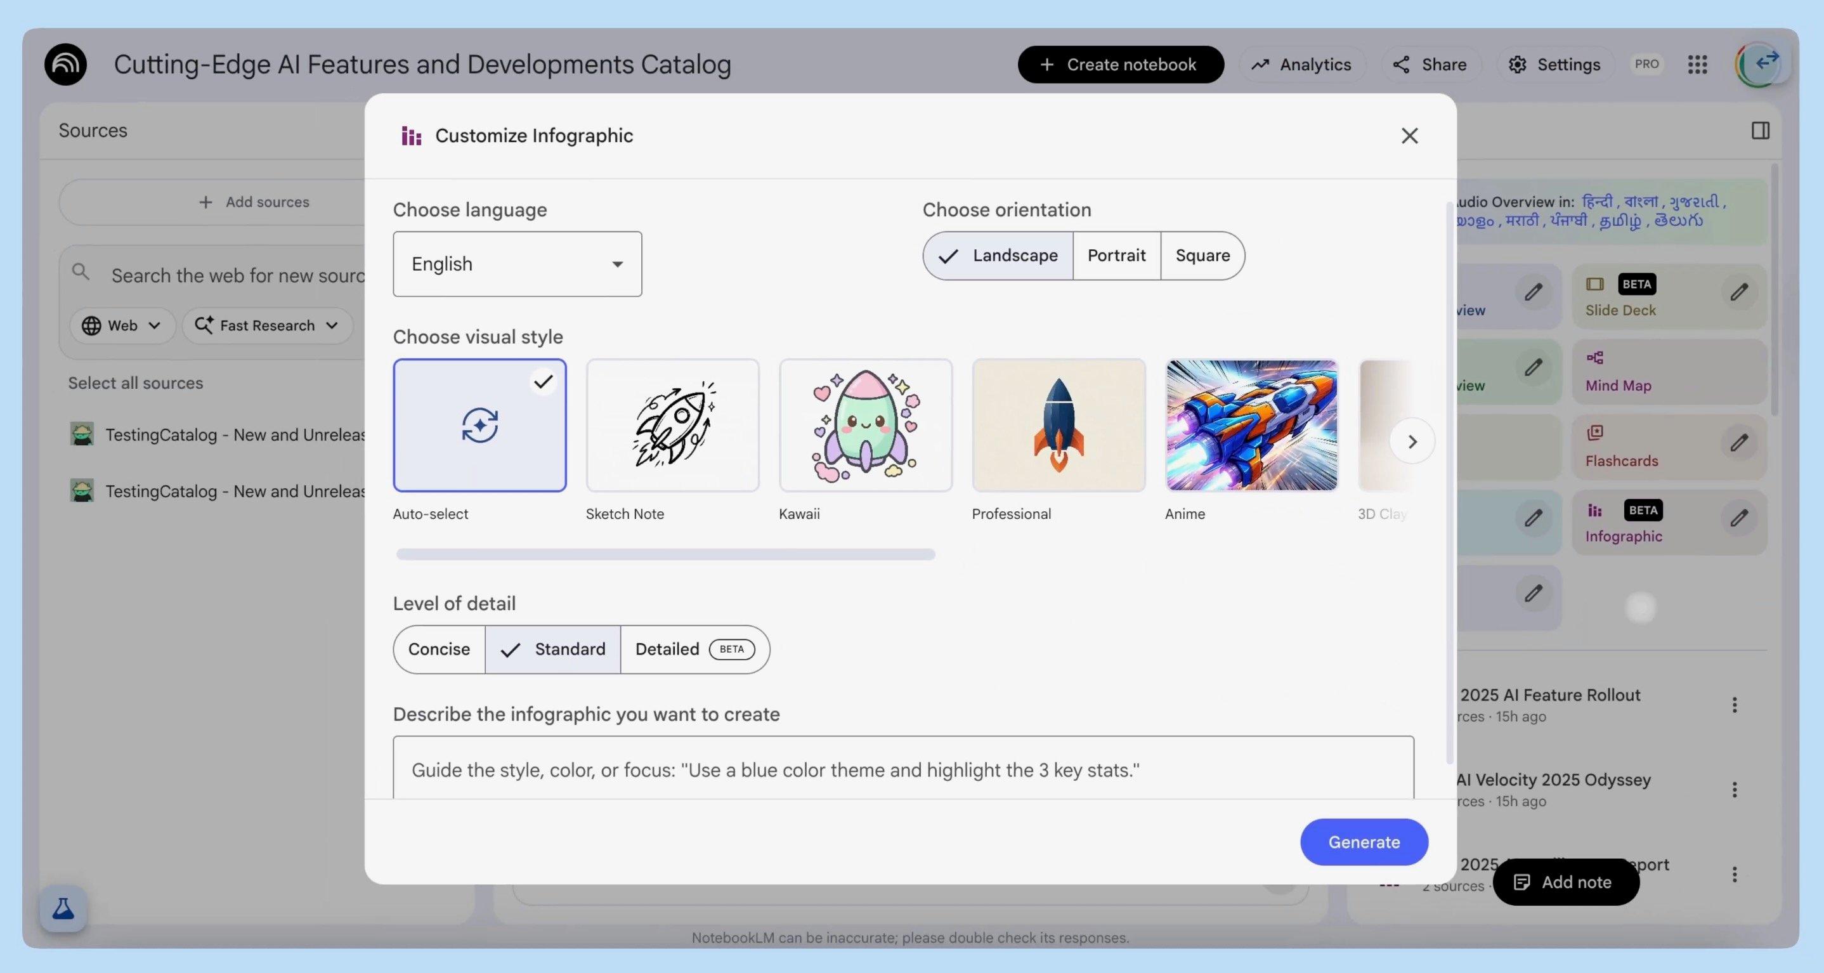Click the Create notebook button
The image size is (1824, 973).
pyautogui.click(x=1120, y=65)
